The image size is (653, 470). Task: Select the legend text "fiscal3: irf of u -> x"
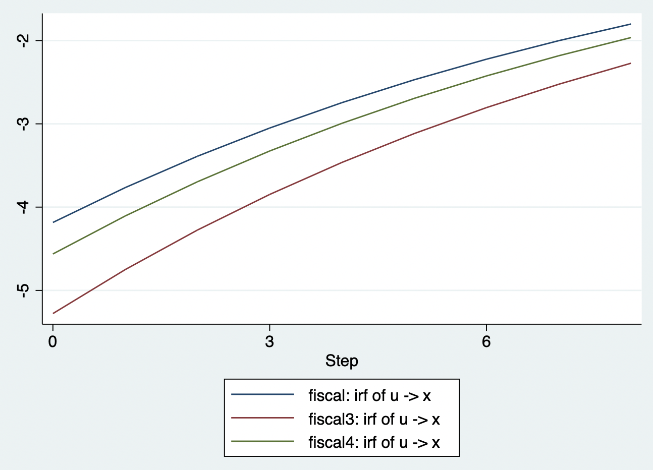[x=374, y=419]
